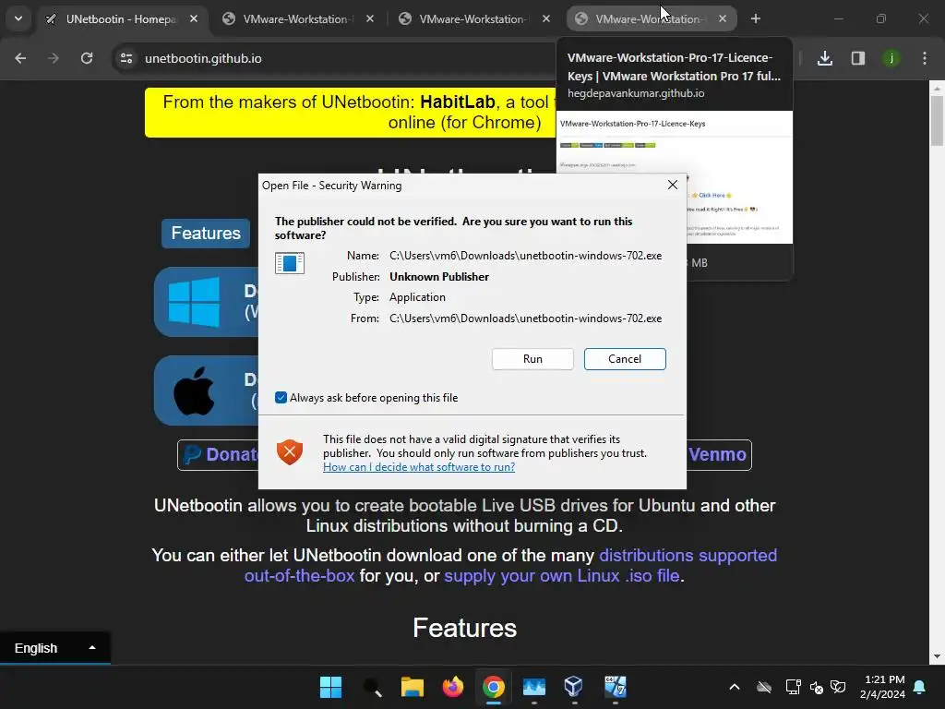Switch to the second VMware-Workstation tab

[x=295, y=19]
